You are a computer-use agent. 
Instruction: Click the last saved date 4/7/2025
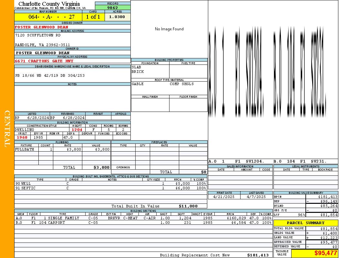pos(256,197)
